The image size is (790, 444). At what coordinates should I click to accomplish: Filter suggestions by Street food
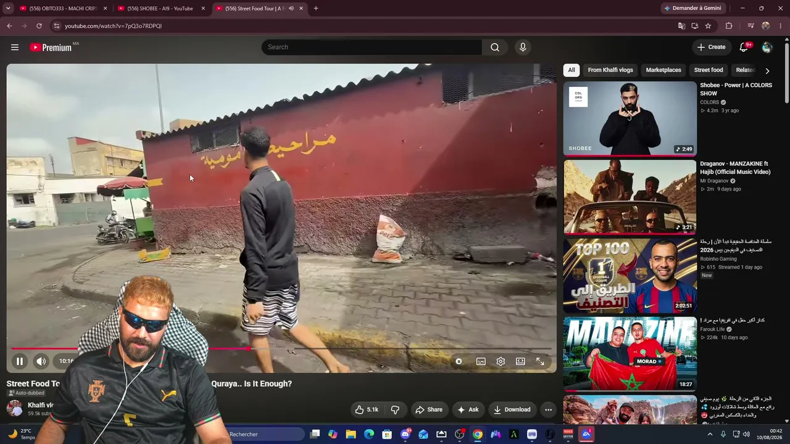pyautogui.click(x=709, y=70)
